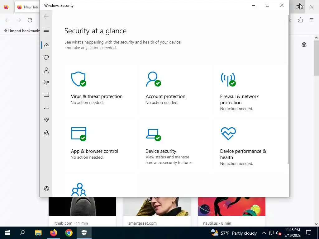
Task: Click the large Device security laptop icon
Action: coord(153,135)
